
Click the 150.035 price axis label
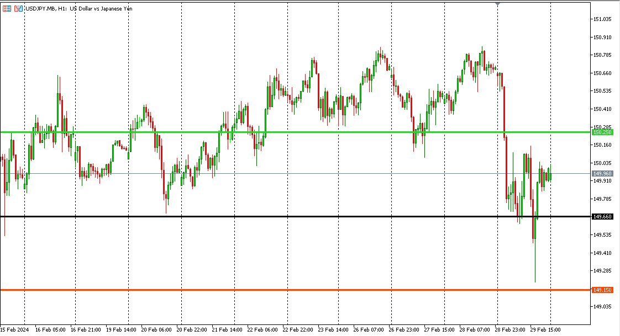tap(603, 163)
